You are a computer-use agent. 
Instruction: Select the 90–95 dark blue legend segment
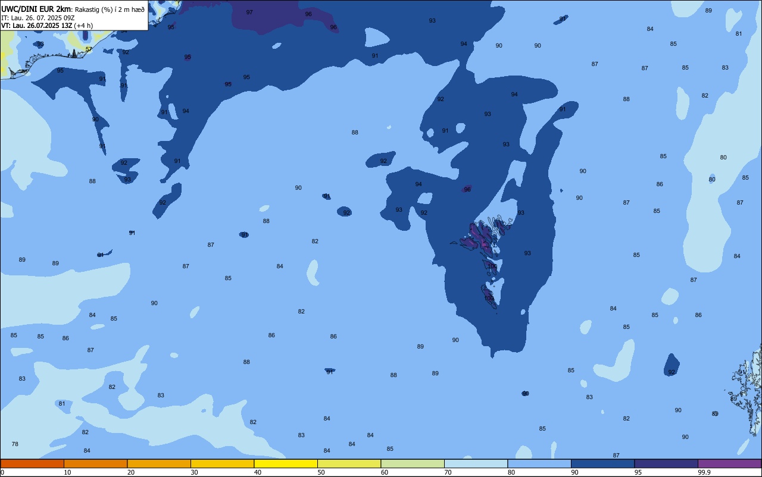(602, 463)
